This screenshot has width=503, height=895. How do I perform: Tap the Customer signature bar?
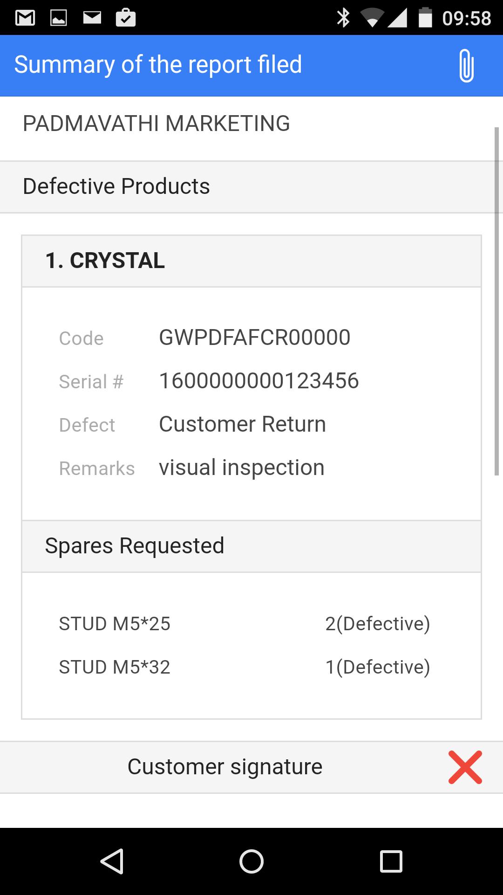pyautogui.click(x=251, y=767)
